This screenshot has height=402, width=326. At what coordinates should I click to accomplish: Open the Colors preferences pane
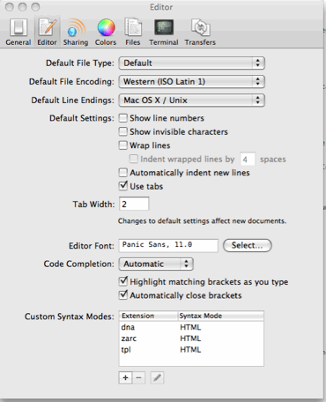point(106,32)
